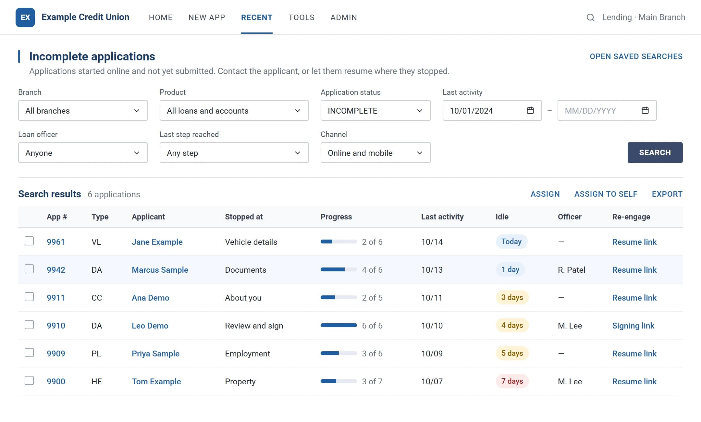Click OPEN SAVED SEARCHES
701x422 pixels.
coord(636,56)
